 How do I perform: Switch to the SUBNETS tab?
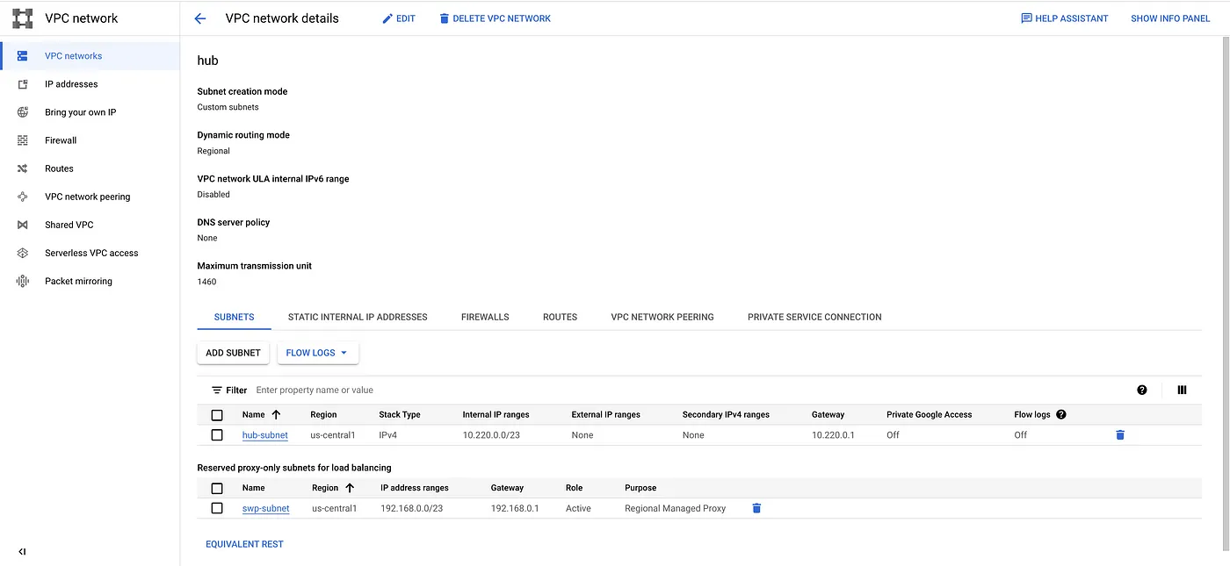pos(235,317)
